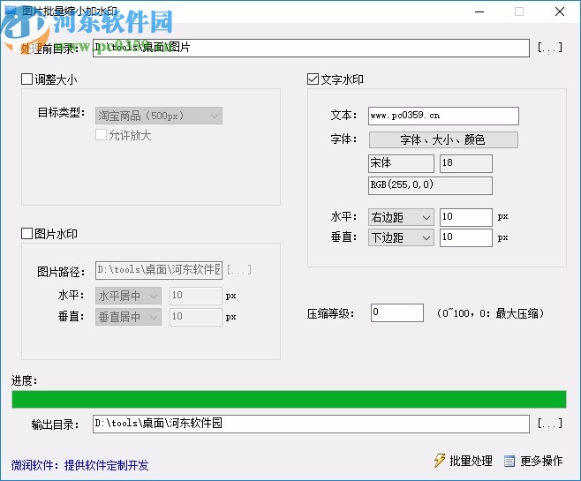This screenshot has width=581, height=481.
Task: Click the 压缩等级 input field
Action: click(x=396, y=312)
